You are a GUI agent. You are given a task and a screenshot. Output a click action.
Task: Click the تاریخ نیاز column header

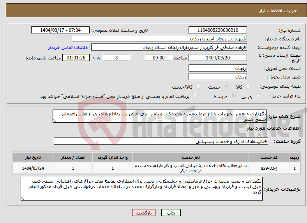pos(33,157)
